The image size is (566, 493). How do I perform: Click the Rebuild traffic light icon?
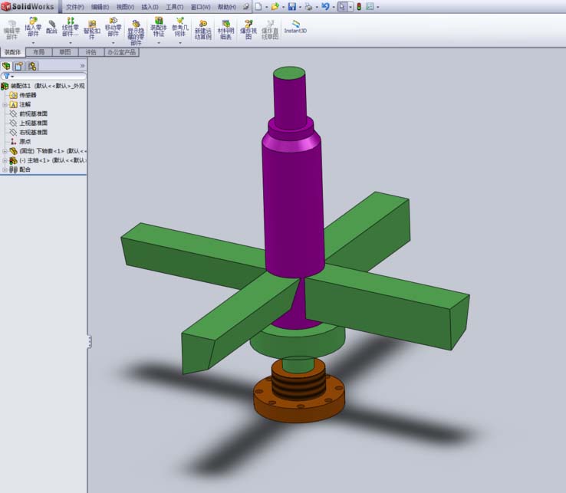click(x=359, y=6)
